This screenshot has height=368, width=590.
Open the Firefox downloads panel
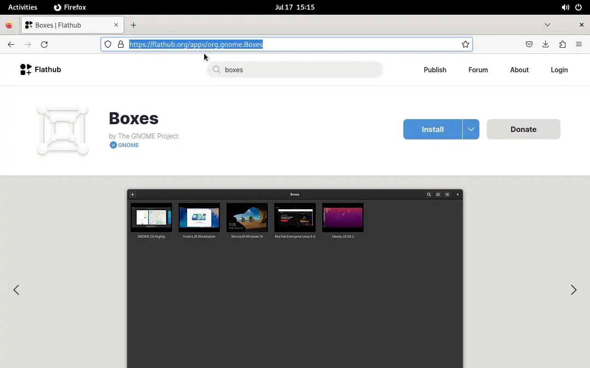(x=546, y=44)
